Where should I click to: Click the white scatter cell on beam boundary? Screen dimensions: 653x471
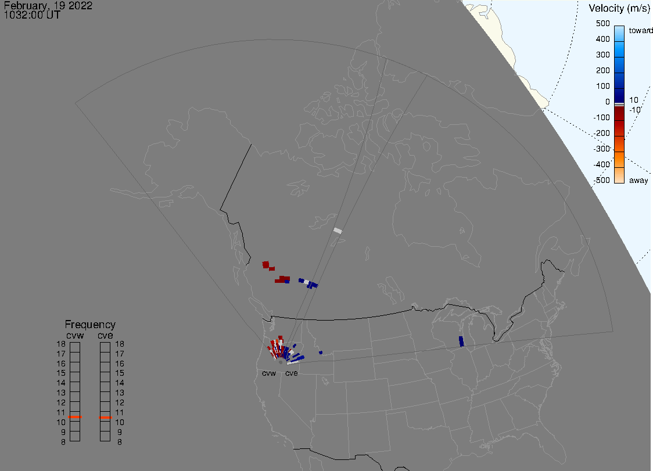point(338,231)
